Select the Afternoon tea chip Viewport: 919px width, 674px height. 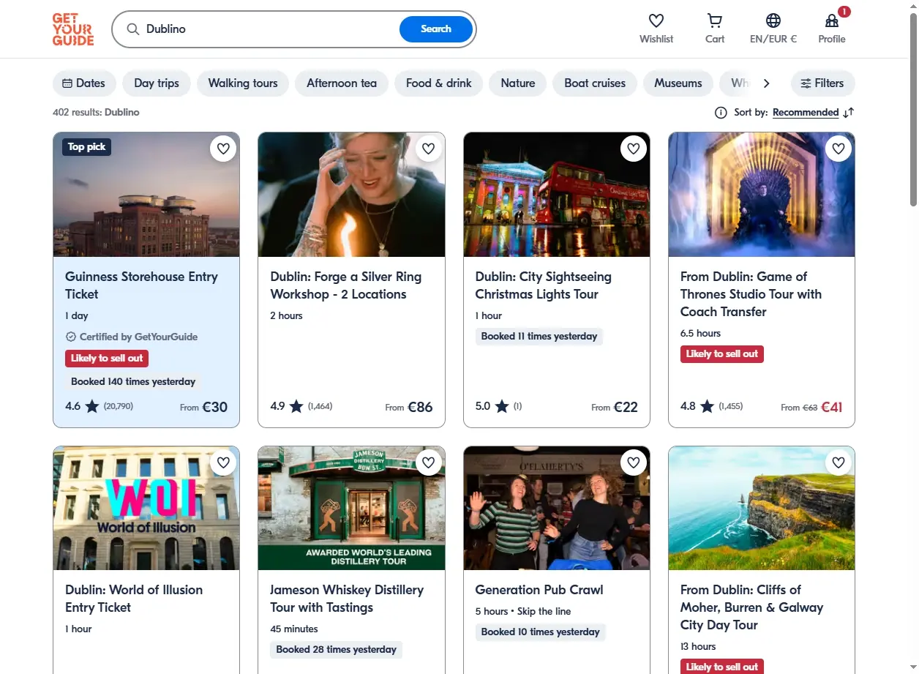pos(342,83)
